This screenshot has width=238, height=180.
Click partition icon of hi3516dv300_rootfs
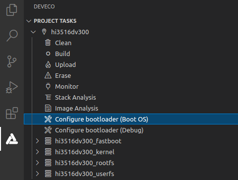coord(48,163)
